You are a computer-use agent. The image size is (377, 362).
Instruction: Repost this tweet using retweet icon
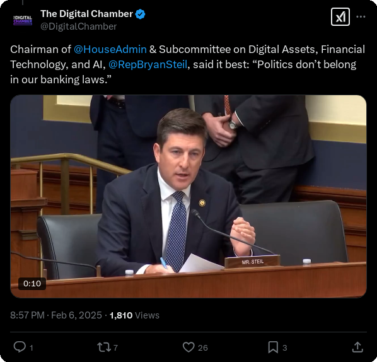click(104, 347)
